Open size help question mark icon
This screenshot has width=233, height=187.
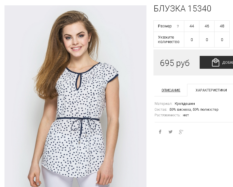coord(178,26)
